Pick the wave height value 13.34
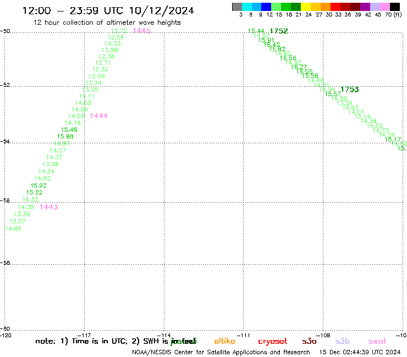407x357 pixels. coord(94,83)
